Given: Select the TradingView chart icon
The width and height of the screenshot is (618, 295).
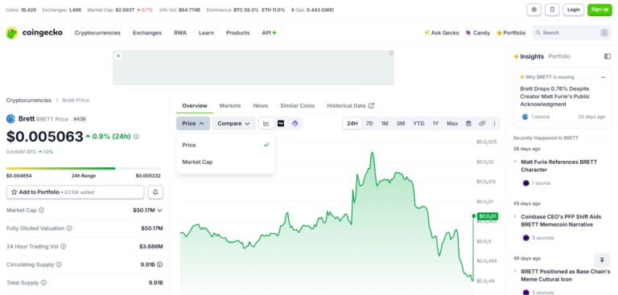Looking at the screenshot, I should point(281,123).
